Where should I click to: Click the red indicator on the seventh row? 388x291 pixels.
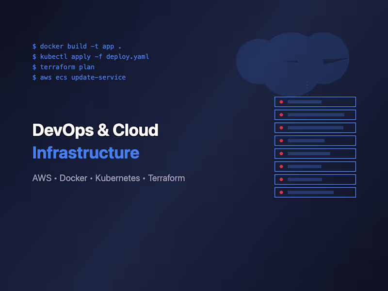pos(282,179)
